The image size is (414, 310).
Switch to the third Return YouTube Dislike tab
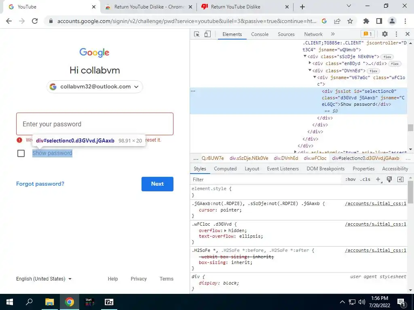coord(245,7)
